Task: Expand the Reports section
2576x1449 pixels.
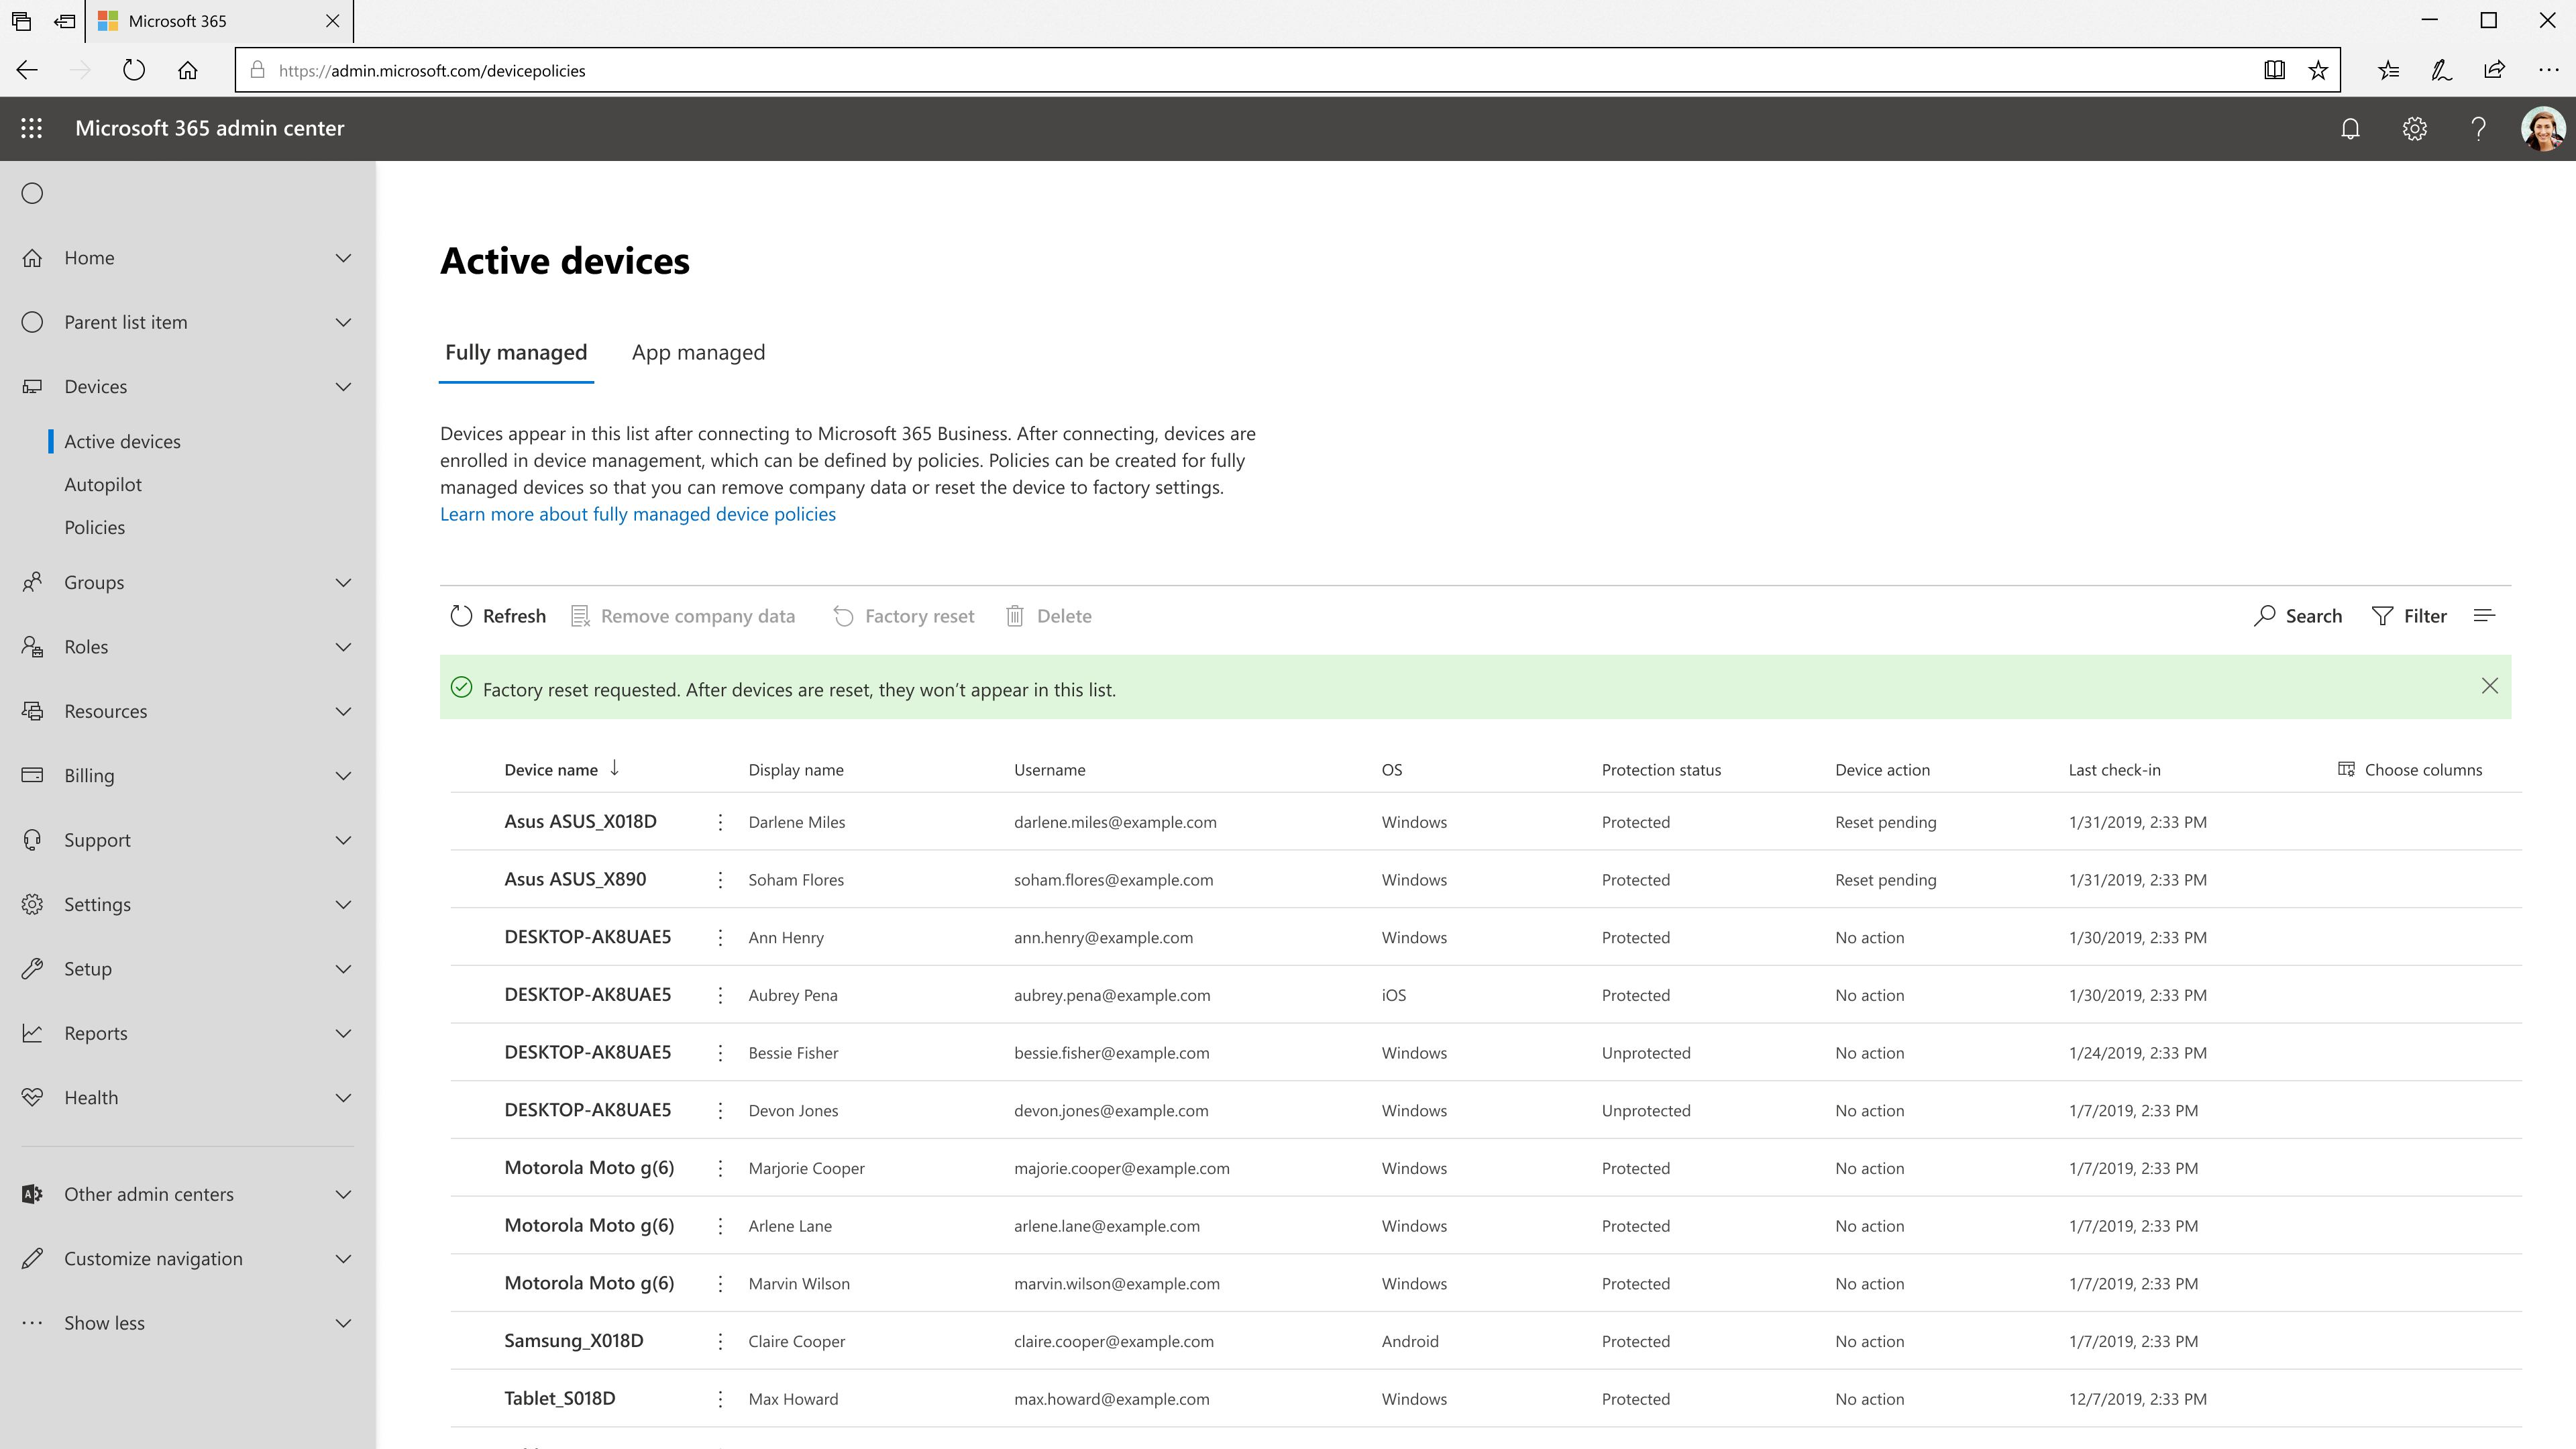Action: click(343, 1033)
